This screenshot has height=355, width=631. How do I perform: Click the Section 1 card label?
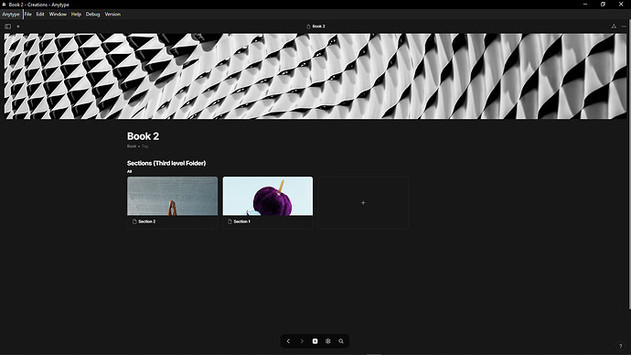[x=241, y=221]
